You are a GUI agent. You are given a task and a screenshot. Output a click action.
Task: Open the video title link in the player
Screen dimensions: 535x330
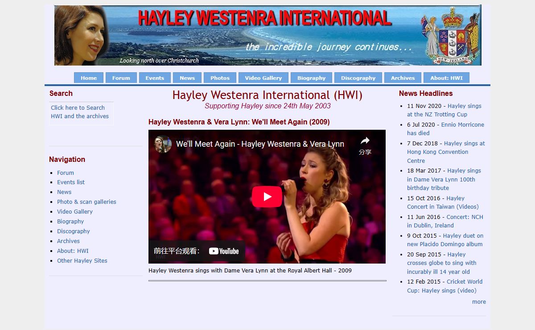(x=260, y=144)
